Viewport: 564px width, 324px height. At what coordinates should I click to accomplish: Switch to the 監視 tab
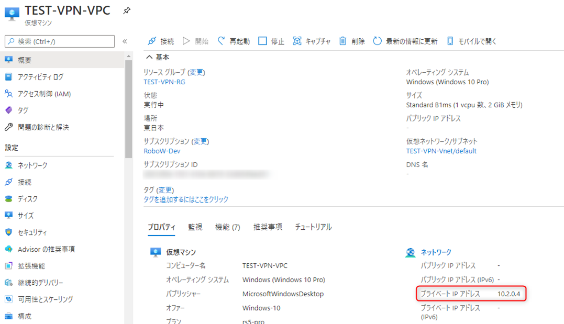[195, 227]
